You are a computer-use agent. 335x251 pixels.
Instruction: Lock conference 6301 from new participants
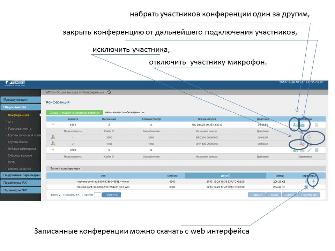click(x=302, y=124)
